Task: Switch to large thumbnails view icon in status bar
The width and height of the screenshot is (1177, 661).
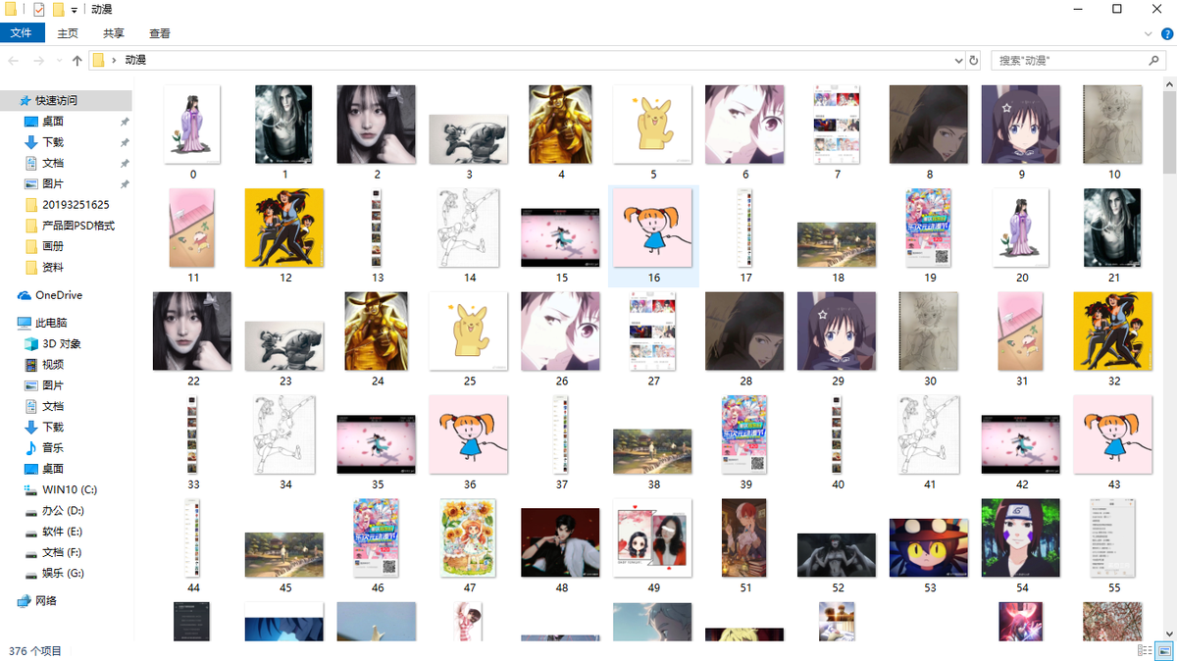Action: 1164,651
